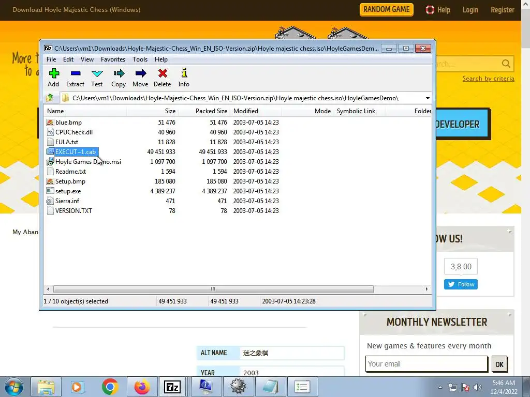Click the volume speaker tray icon
Image resolution: width=530 pixels, height=397 pixels.
point(477,387)
